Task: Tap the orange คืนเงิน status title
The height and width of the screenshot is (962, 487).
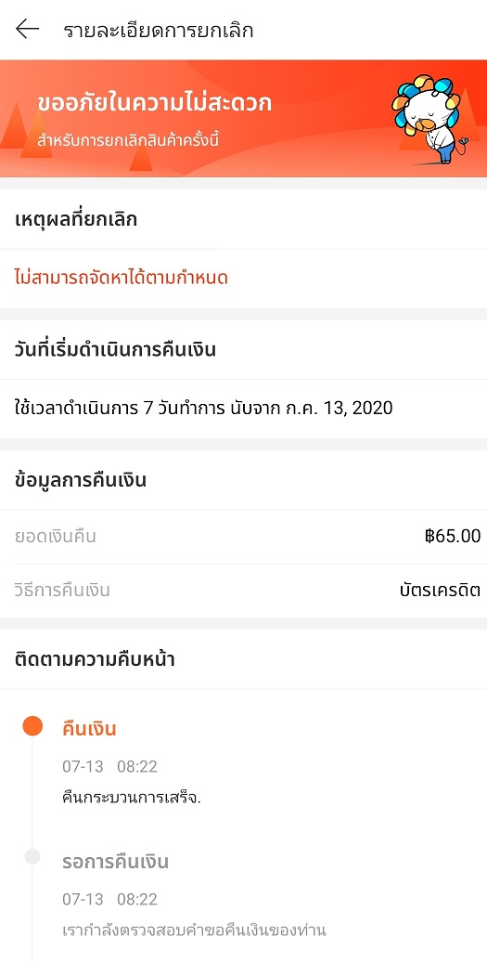Action: (89, 730)
